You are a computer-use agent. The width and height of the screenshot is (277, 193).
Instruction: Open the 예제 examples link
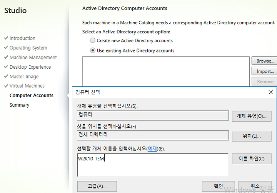click(x=152, y=148)
